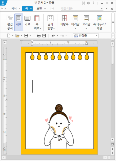Open the 쪽 여백 margins dropdown
The image size is (116, 161).
[37, 22]
